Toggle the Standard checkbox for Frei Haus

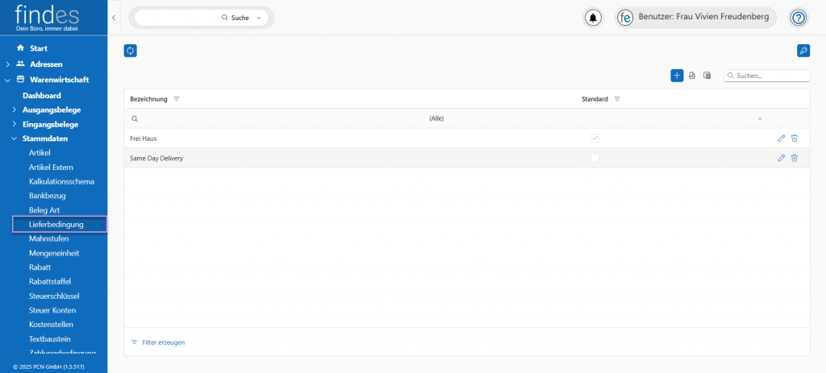tap(595, 138)
